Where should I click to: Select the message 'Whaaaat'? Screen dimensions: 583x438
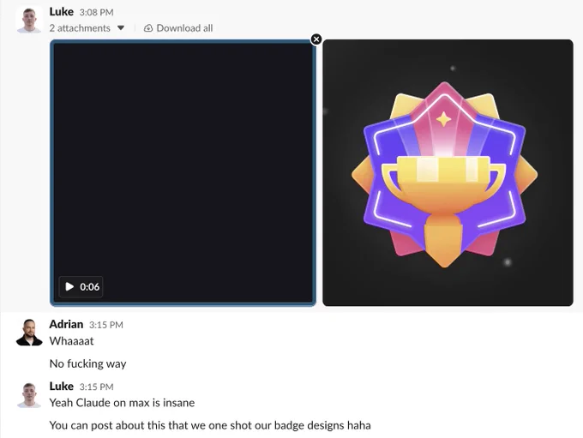tap(72, 341)
